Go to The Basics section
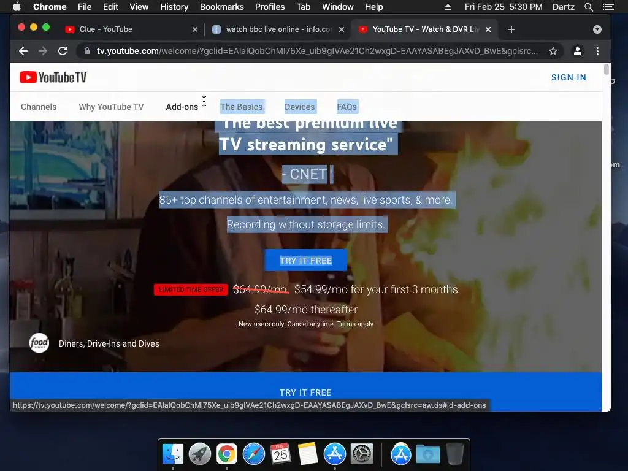The height and width of the screenshot is (471, 628). 242,107
